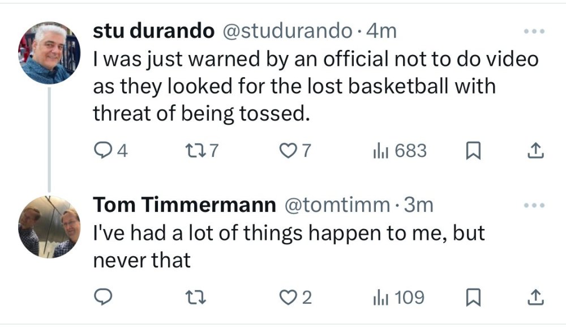Open the @tomtimm handle link
This screenshot has width=566, height=335.
337,205
